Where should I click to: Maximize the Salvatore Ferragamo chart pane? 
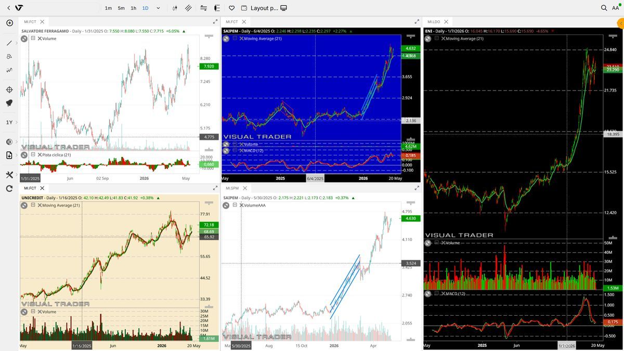pos(215,22)
